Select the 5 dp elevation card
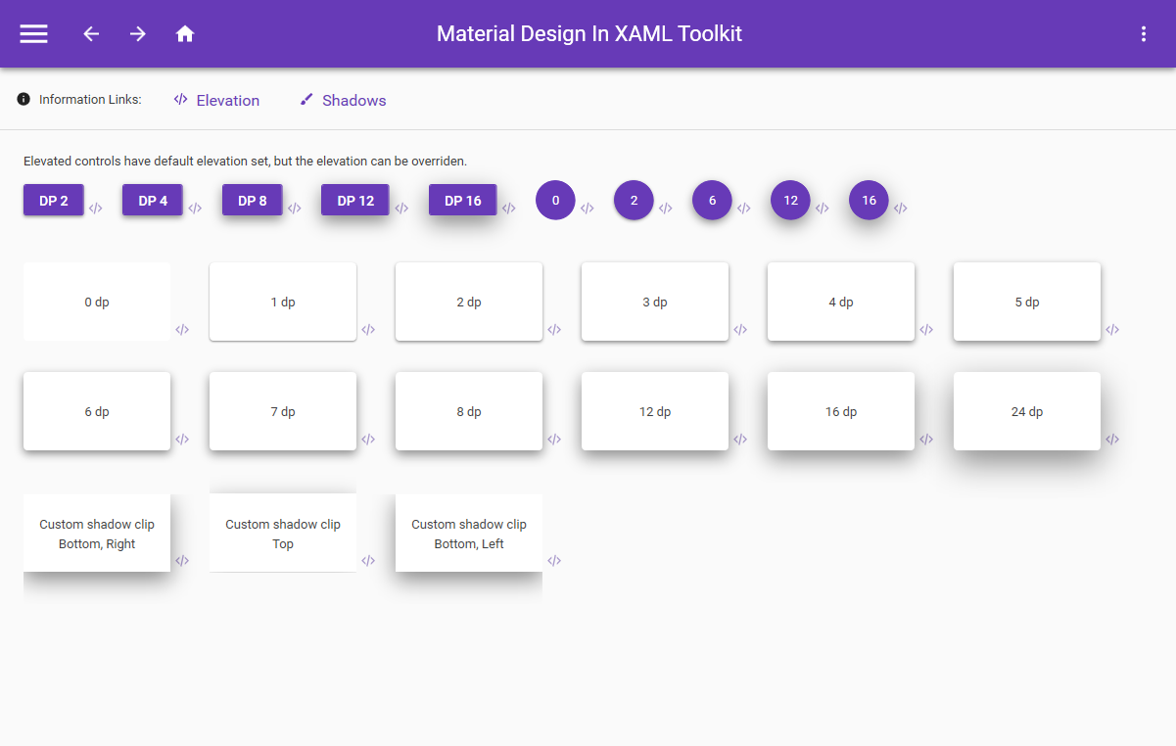 coord(1027,302)
